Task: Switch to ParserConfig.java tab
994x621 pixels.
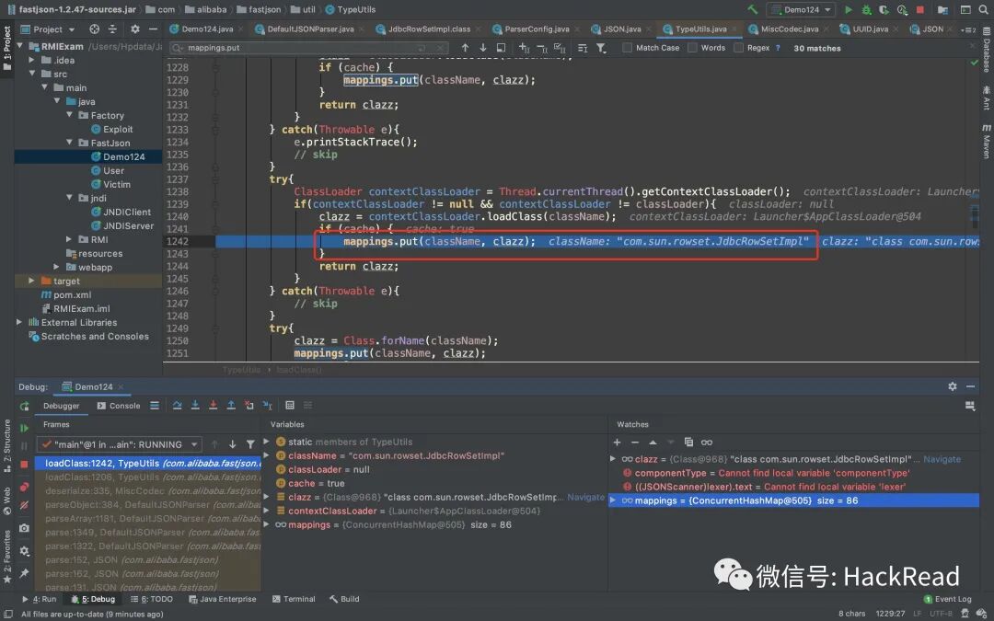Action: point(537,29)
